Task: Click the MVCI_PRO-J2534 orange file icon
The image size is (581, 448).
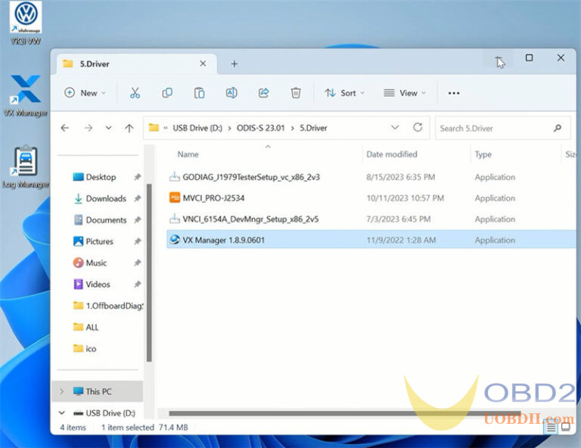Action: [175, 198]
